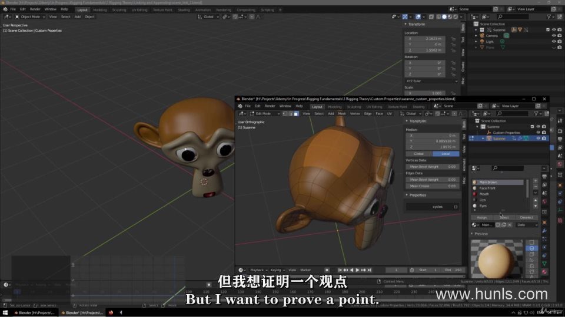Lock Location Z in back window
Viewport: 565px width, 317px height.
point(453,50)
